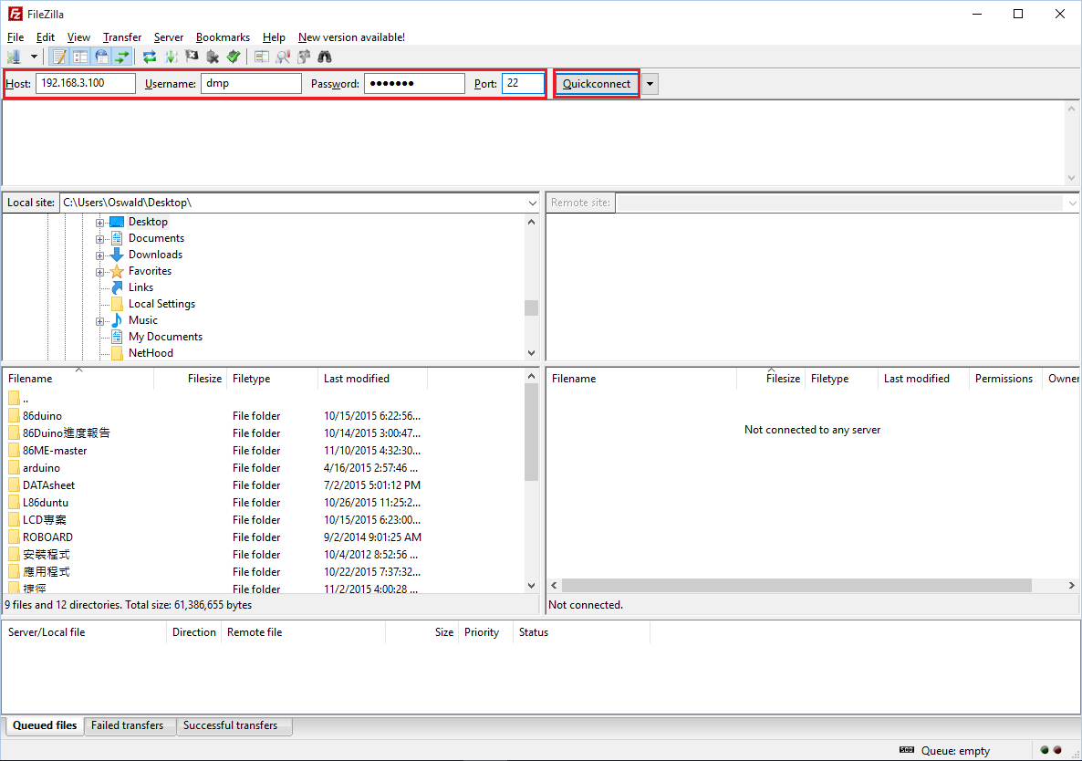This screenshot has width=1082, height=761.
Task: Refresh the file and folder lists
Action: coord(149,57)
